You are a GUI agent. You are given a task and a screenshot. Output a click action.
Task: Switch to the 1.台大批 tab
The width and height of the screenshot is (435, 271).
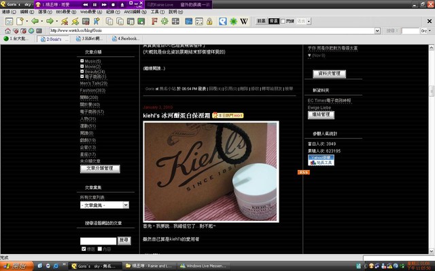point(16,39)
